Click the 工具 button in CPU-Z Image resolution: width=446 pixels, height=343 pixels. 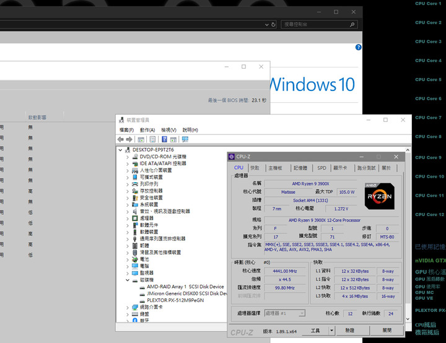[315, 331]
